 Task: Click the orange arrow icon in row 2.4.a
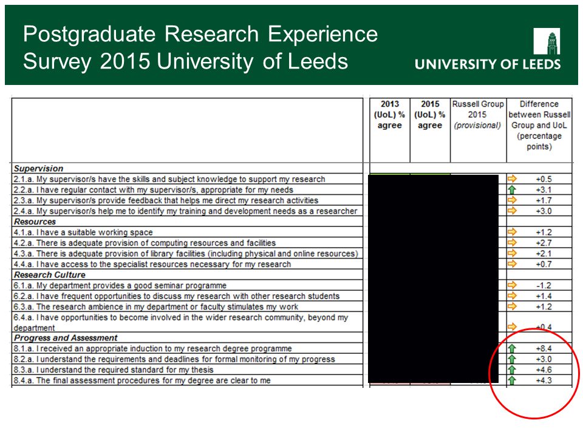point(512,211)
